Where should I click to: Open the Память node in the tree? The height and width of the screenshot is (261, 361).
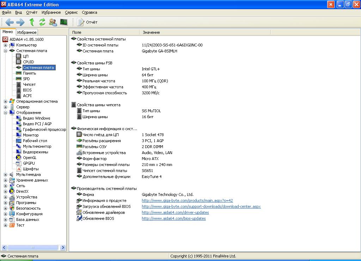[x=30, y=73]
